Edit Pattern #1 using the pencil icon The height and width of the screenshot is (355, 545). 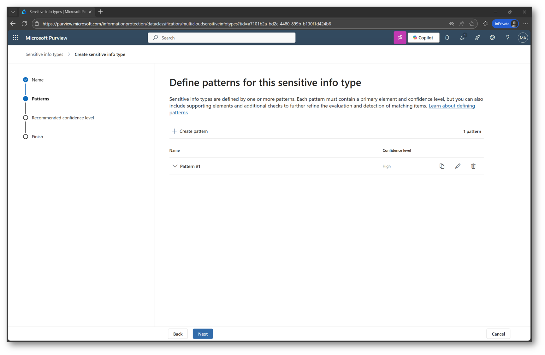(458, 166)
